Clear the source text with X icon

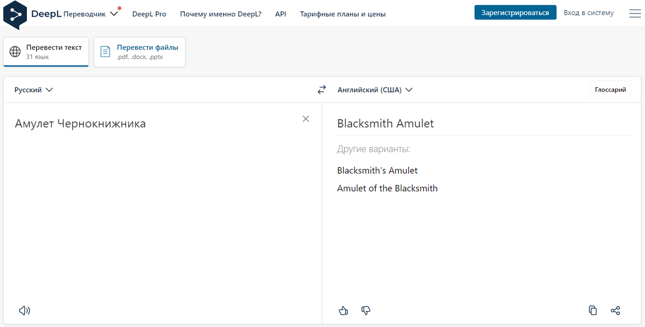click(306, 119)
